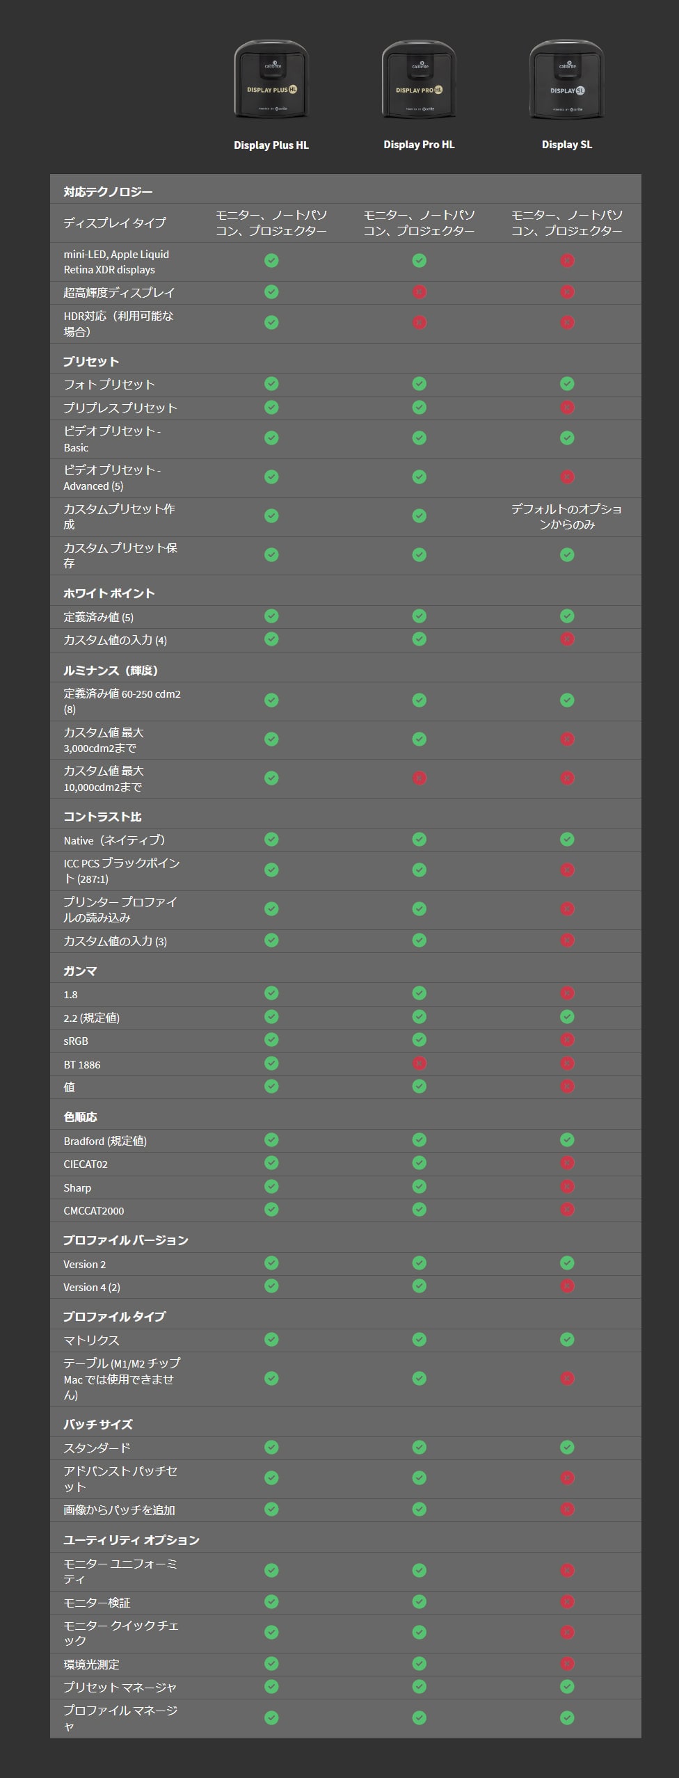Click the Display SL product image
Image resolution: width=679 pixels, height=1778 pixels.
click(x=567, y=80)
